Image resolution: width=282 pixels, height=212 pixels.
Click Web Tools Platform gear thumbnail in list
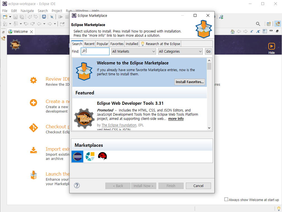(x=84, y=118)
